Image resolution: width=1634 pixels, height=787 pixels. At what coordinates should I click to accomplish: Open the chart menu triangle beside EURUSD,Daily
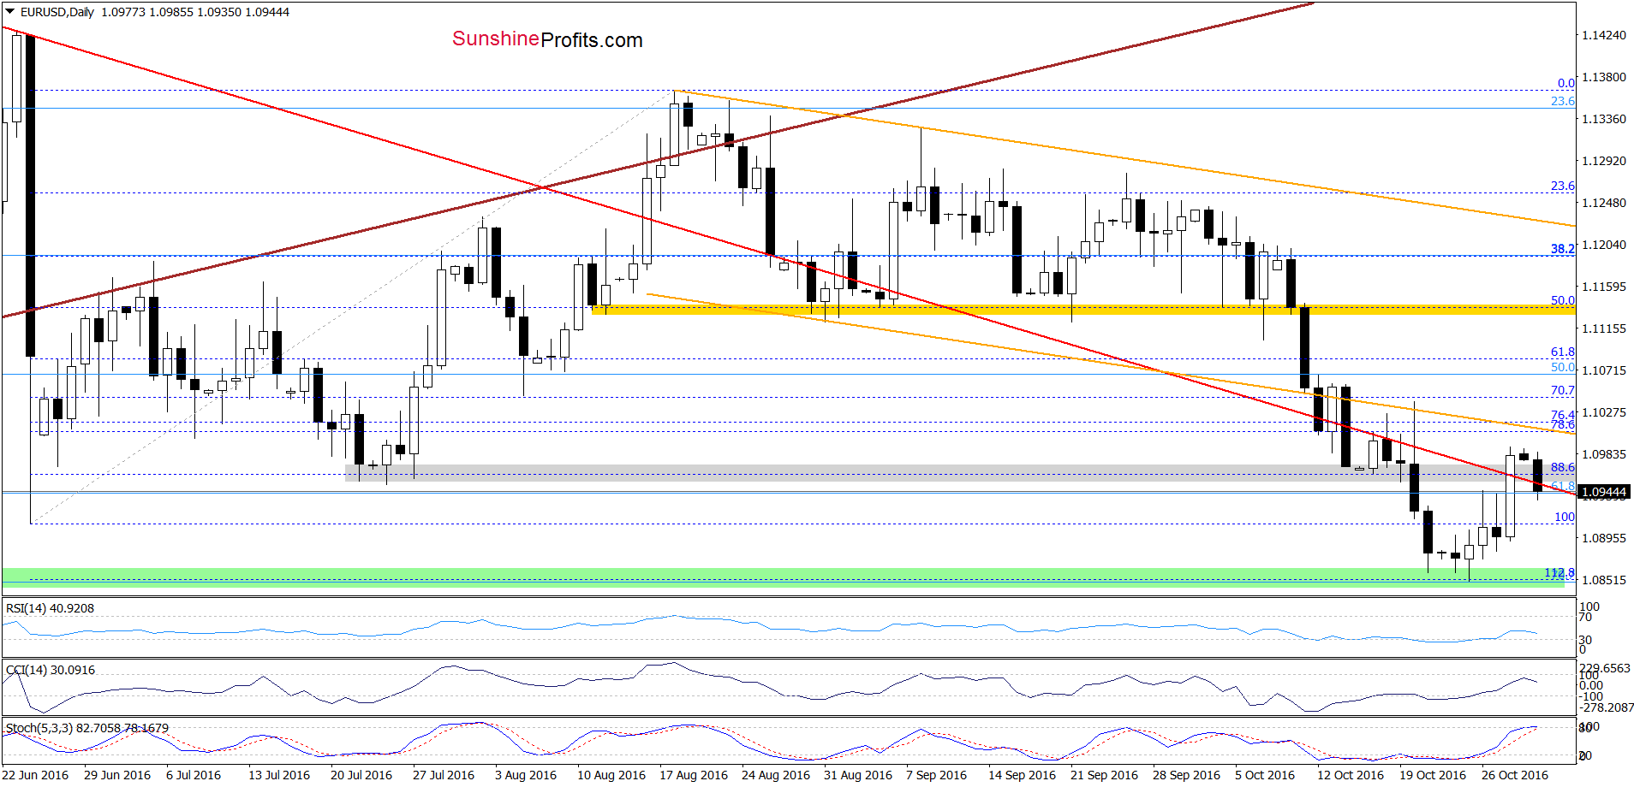click(9, 12)
